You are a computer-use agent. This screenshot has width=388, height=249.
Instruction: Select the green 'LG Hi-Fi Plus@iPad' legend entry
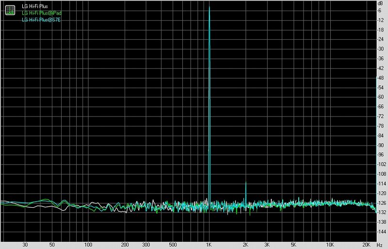[x=42, y=13]
